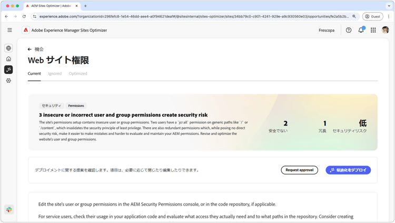Open the help question mark icon
The image size is (395, 223).
tap(349, 30)
